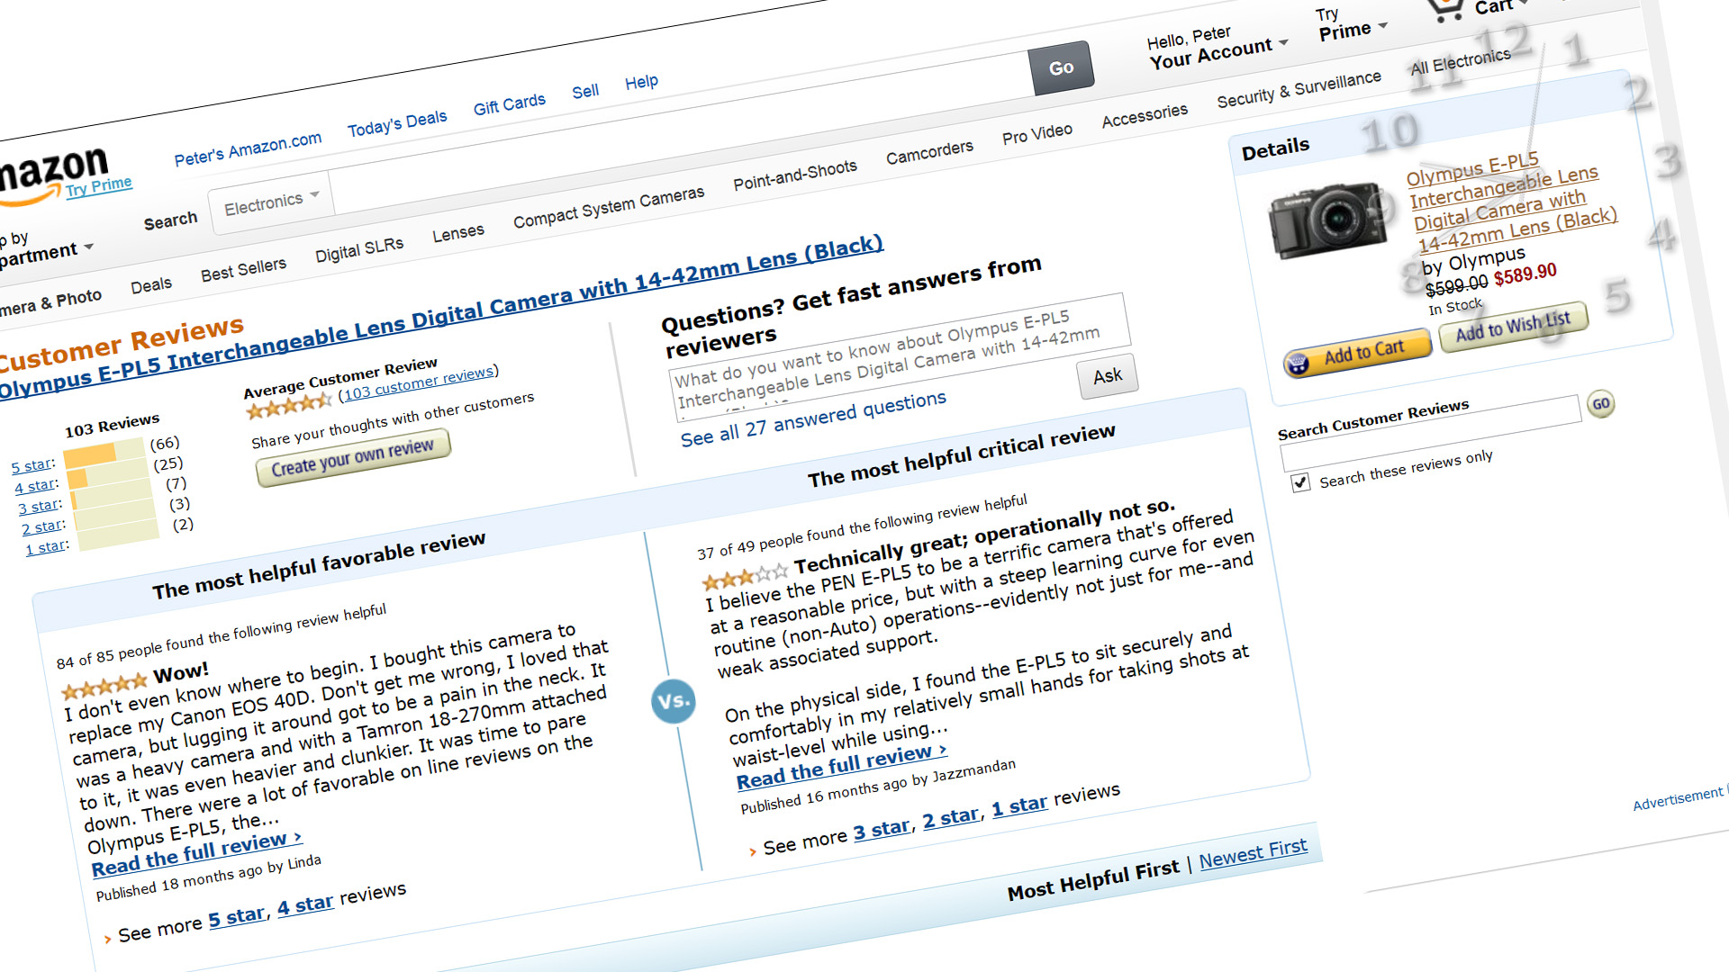The width and height of the screenshot is (1729, 972).
Task: Click the five-star rating on favorable review
Action: click(104, 687)
